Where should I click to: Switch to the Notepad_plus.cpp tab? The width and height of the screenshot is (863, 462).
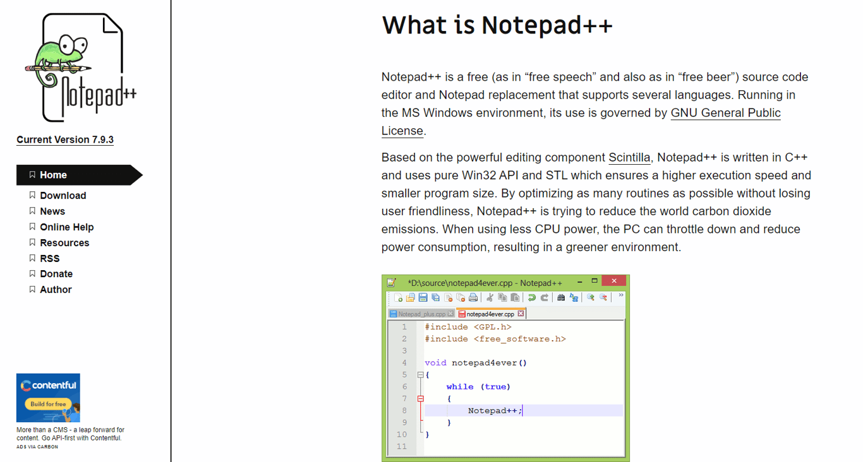click(x=421, y=313)
